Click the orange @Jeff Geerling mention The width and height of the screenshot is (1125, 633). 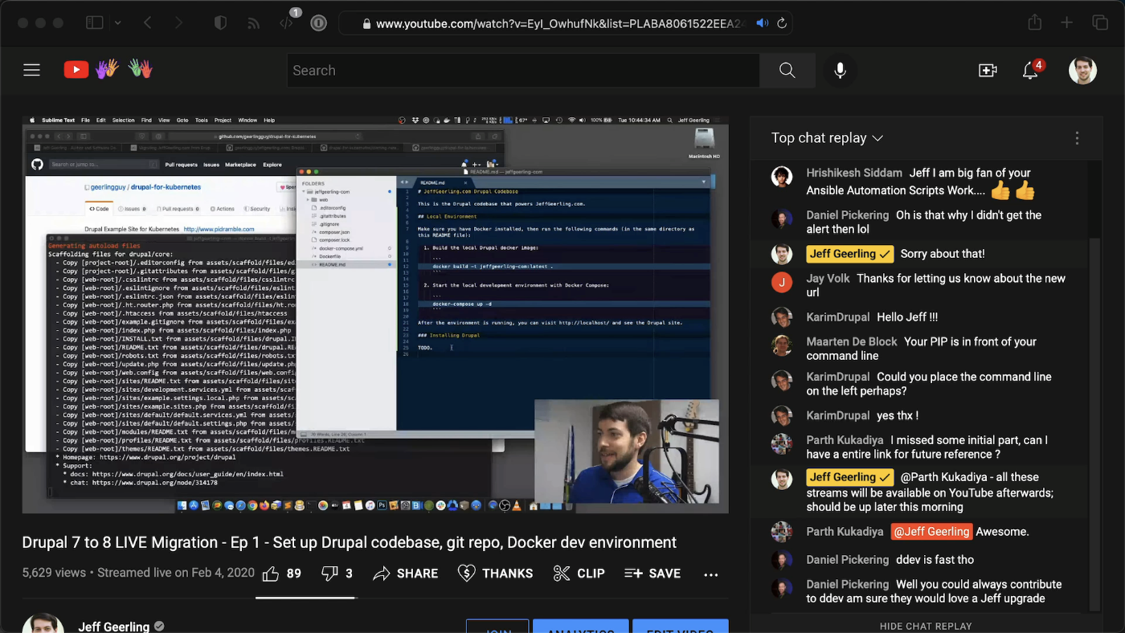click(x=931, y=532)
